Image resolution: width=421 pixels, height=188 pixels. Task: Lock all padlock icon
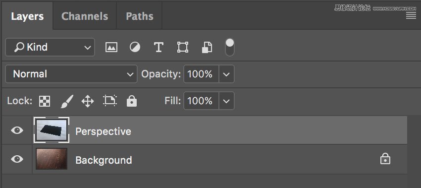[x=132, y=101]
